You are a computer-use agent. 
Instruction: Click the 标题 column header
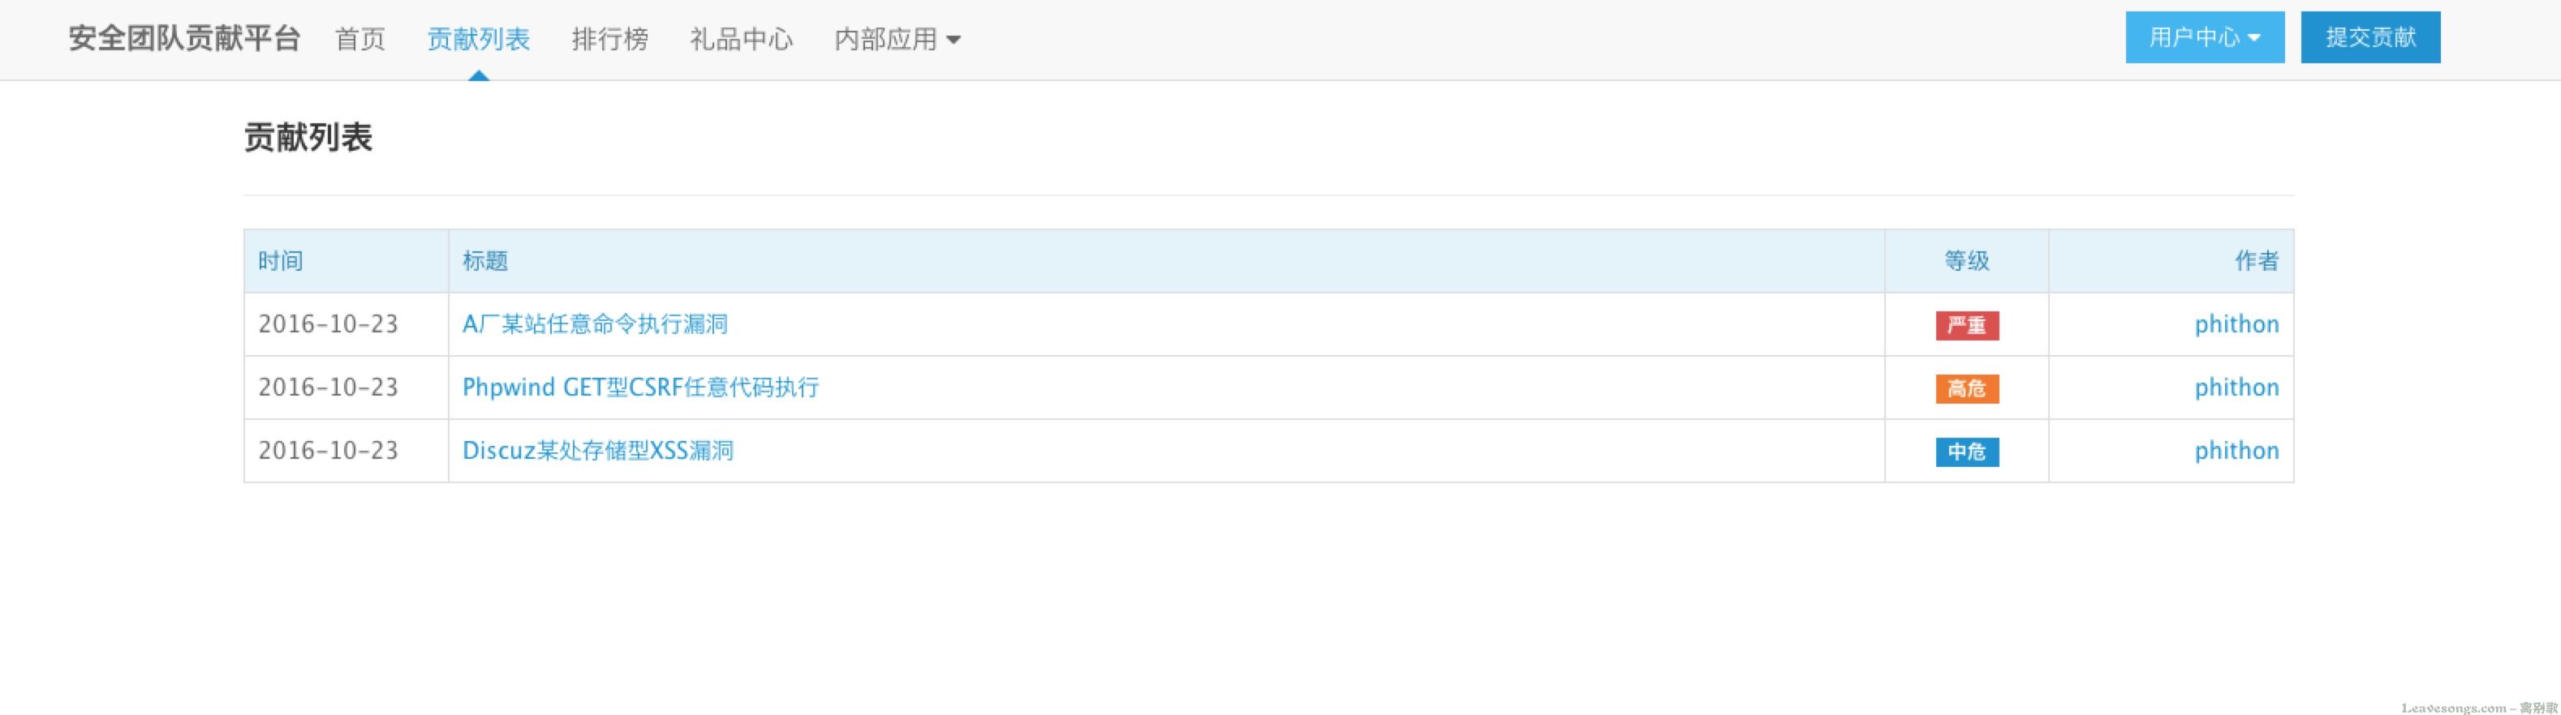click(485, 261)
